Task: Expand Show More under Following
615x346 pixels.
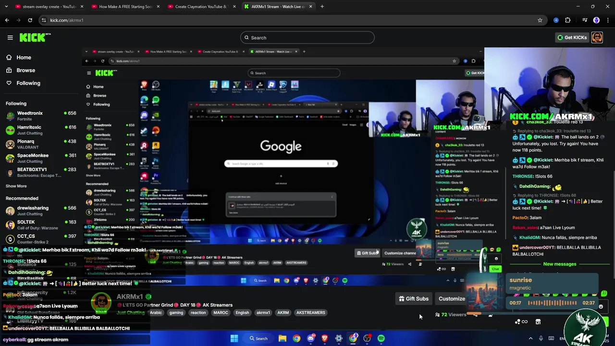Action: click(16, 186)
